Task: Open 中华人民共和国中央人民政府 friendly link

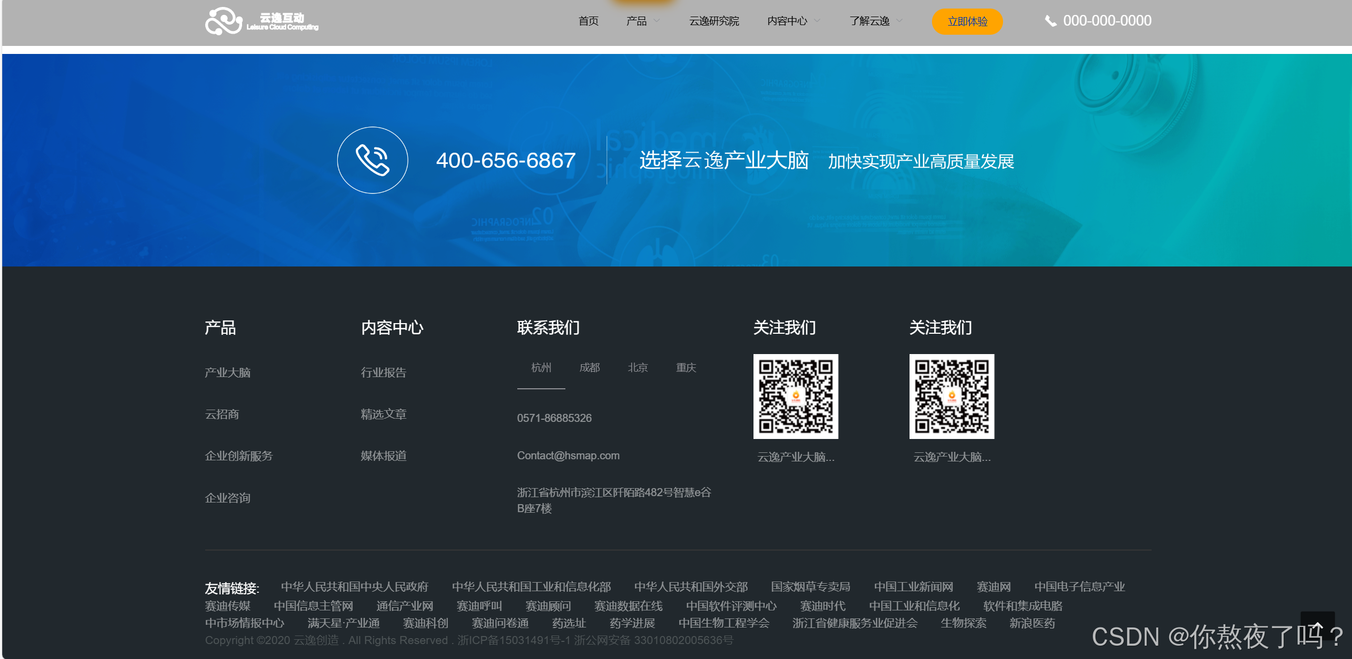Action: (355, 586)
